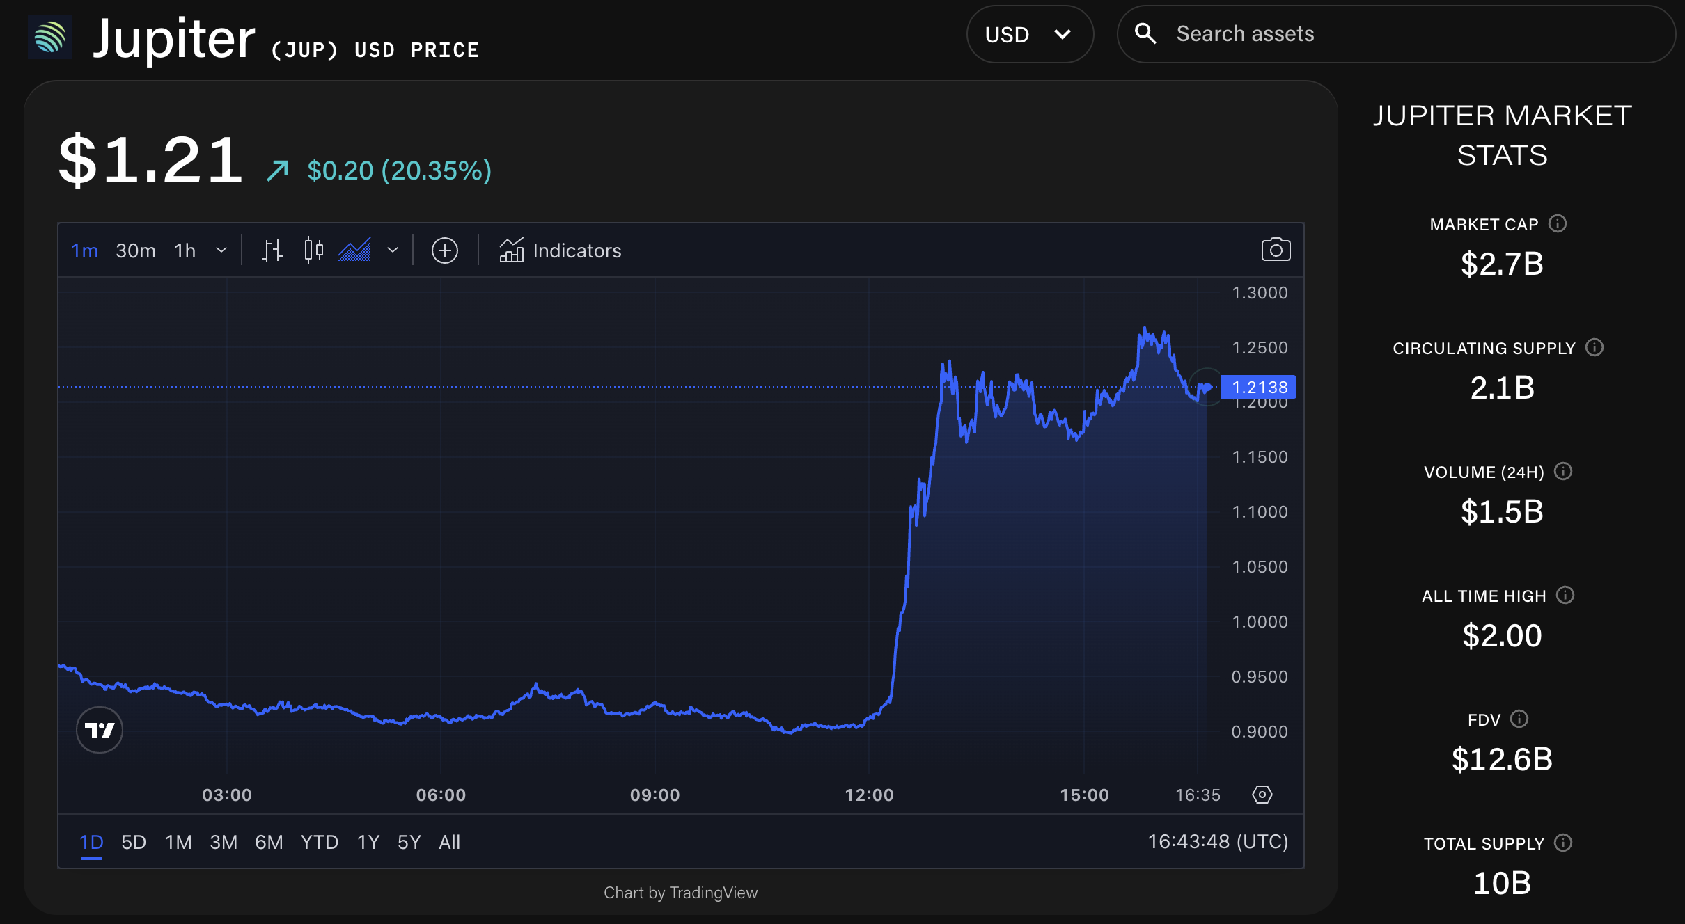The height and width of the screenshot is (924, 1685).
Task: Open chart settings via hexagon icon
Action: [1262, 794]
